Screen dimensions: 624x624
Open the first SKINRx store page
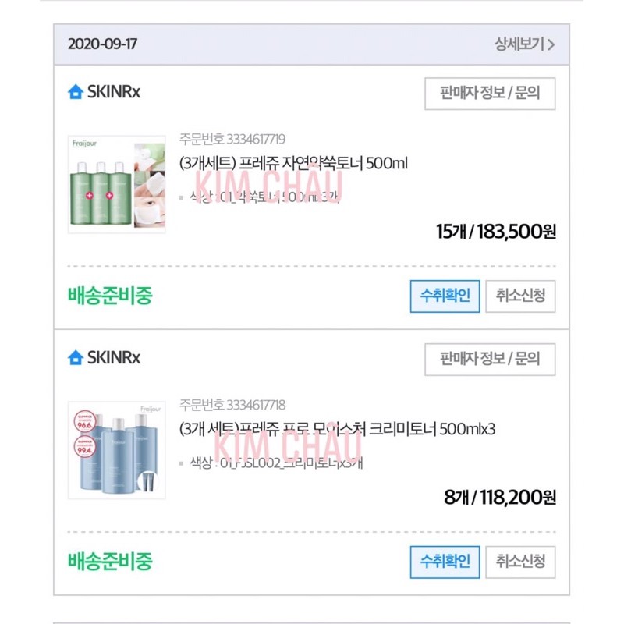pyautogui.click(x=113, y=93)
